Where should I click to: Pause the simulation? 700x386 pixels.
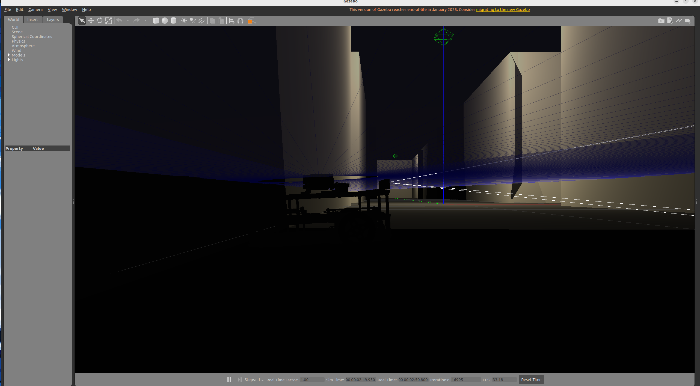click(229, 379)
